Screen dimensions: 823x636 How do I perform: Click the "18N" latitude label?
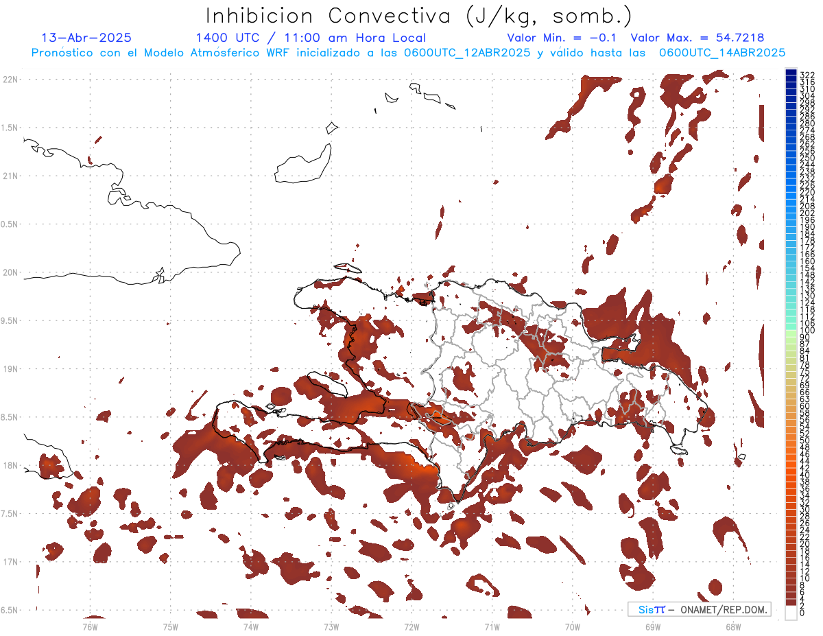pos(10,466)
